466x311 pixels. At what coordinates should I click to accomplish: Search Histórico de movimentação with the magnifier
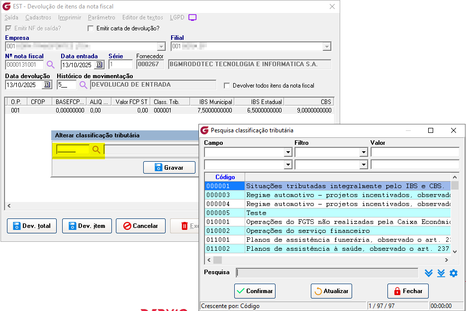click(83, 85)
